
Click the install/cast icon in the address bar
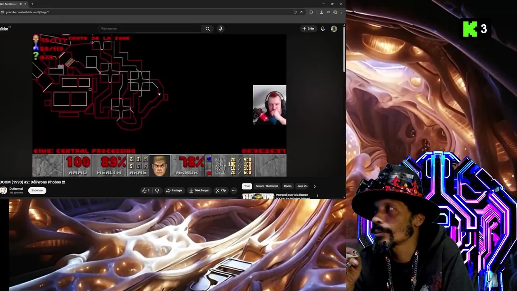[x=295, y=12]
